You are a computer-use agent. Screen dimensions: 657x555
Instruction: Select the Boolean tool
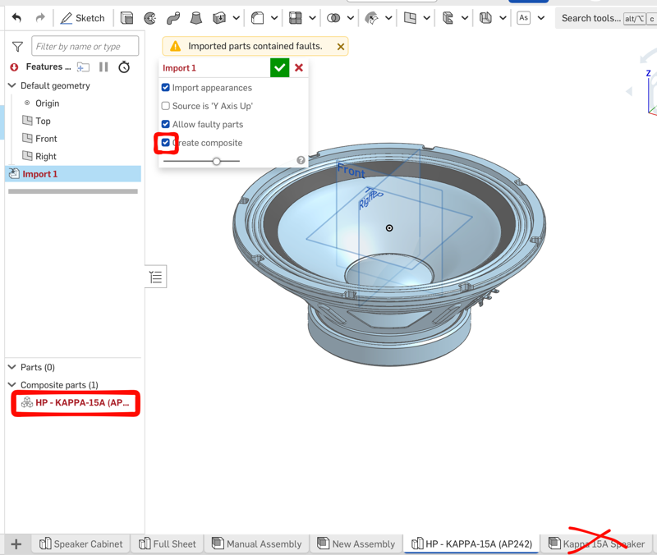point(333,18)
